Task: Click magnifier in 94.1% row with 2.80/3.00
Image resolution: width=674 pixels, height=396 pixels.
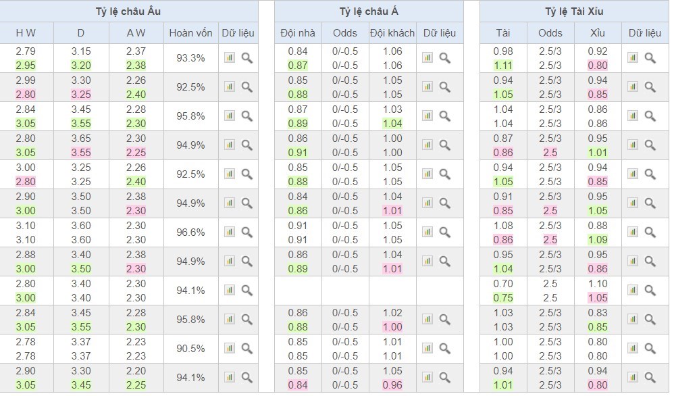Action: (x=247, y=290)
